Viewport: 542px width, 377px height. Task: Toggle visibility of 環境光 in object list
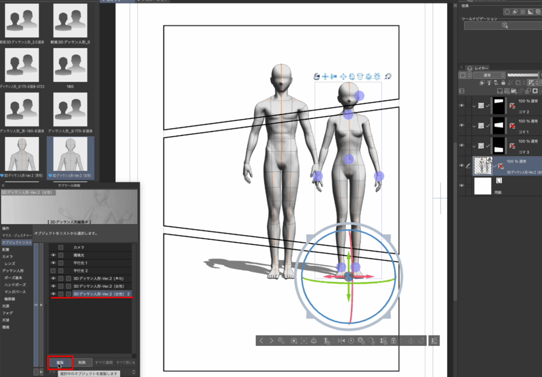(53, 255)
